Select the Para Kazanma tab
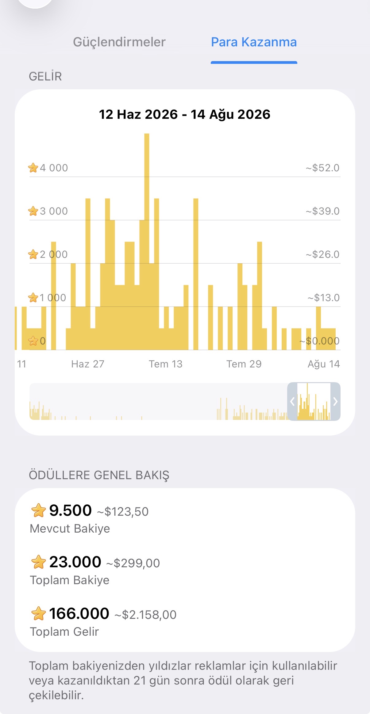This screenshot has width=370, height=714. tap(254, 42)
